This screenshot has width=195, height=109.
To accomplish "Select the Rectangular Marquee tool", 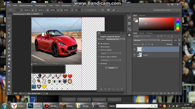I will 9,22.
